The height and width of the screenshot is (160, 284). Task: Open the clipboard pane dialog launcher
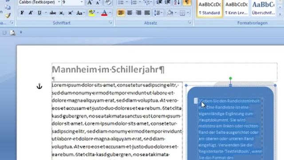pos(12,23)
